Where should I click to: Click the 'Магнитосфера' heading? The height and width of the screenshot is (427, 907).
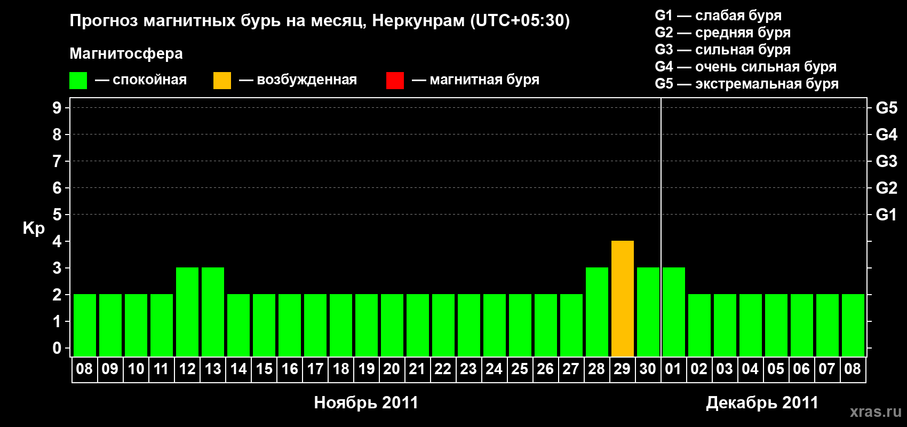click(x=126, y=54)
